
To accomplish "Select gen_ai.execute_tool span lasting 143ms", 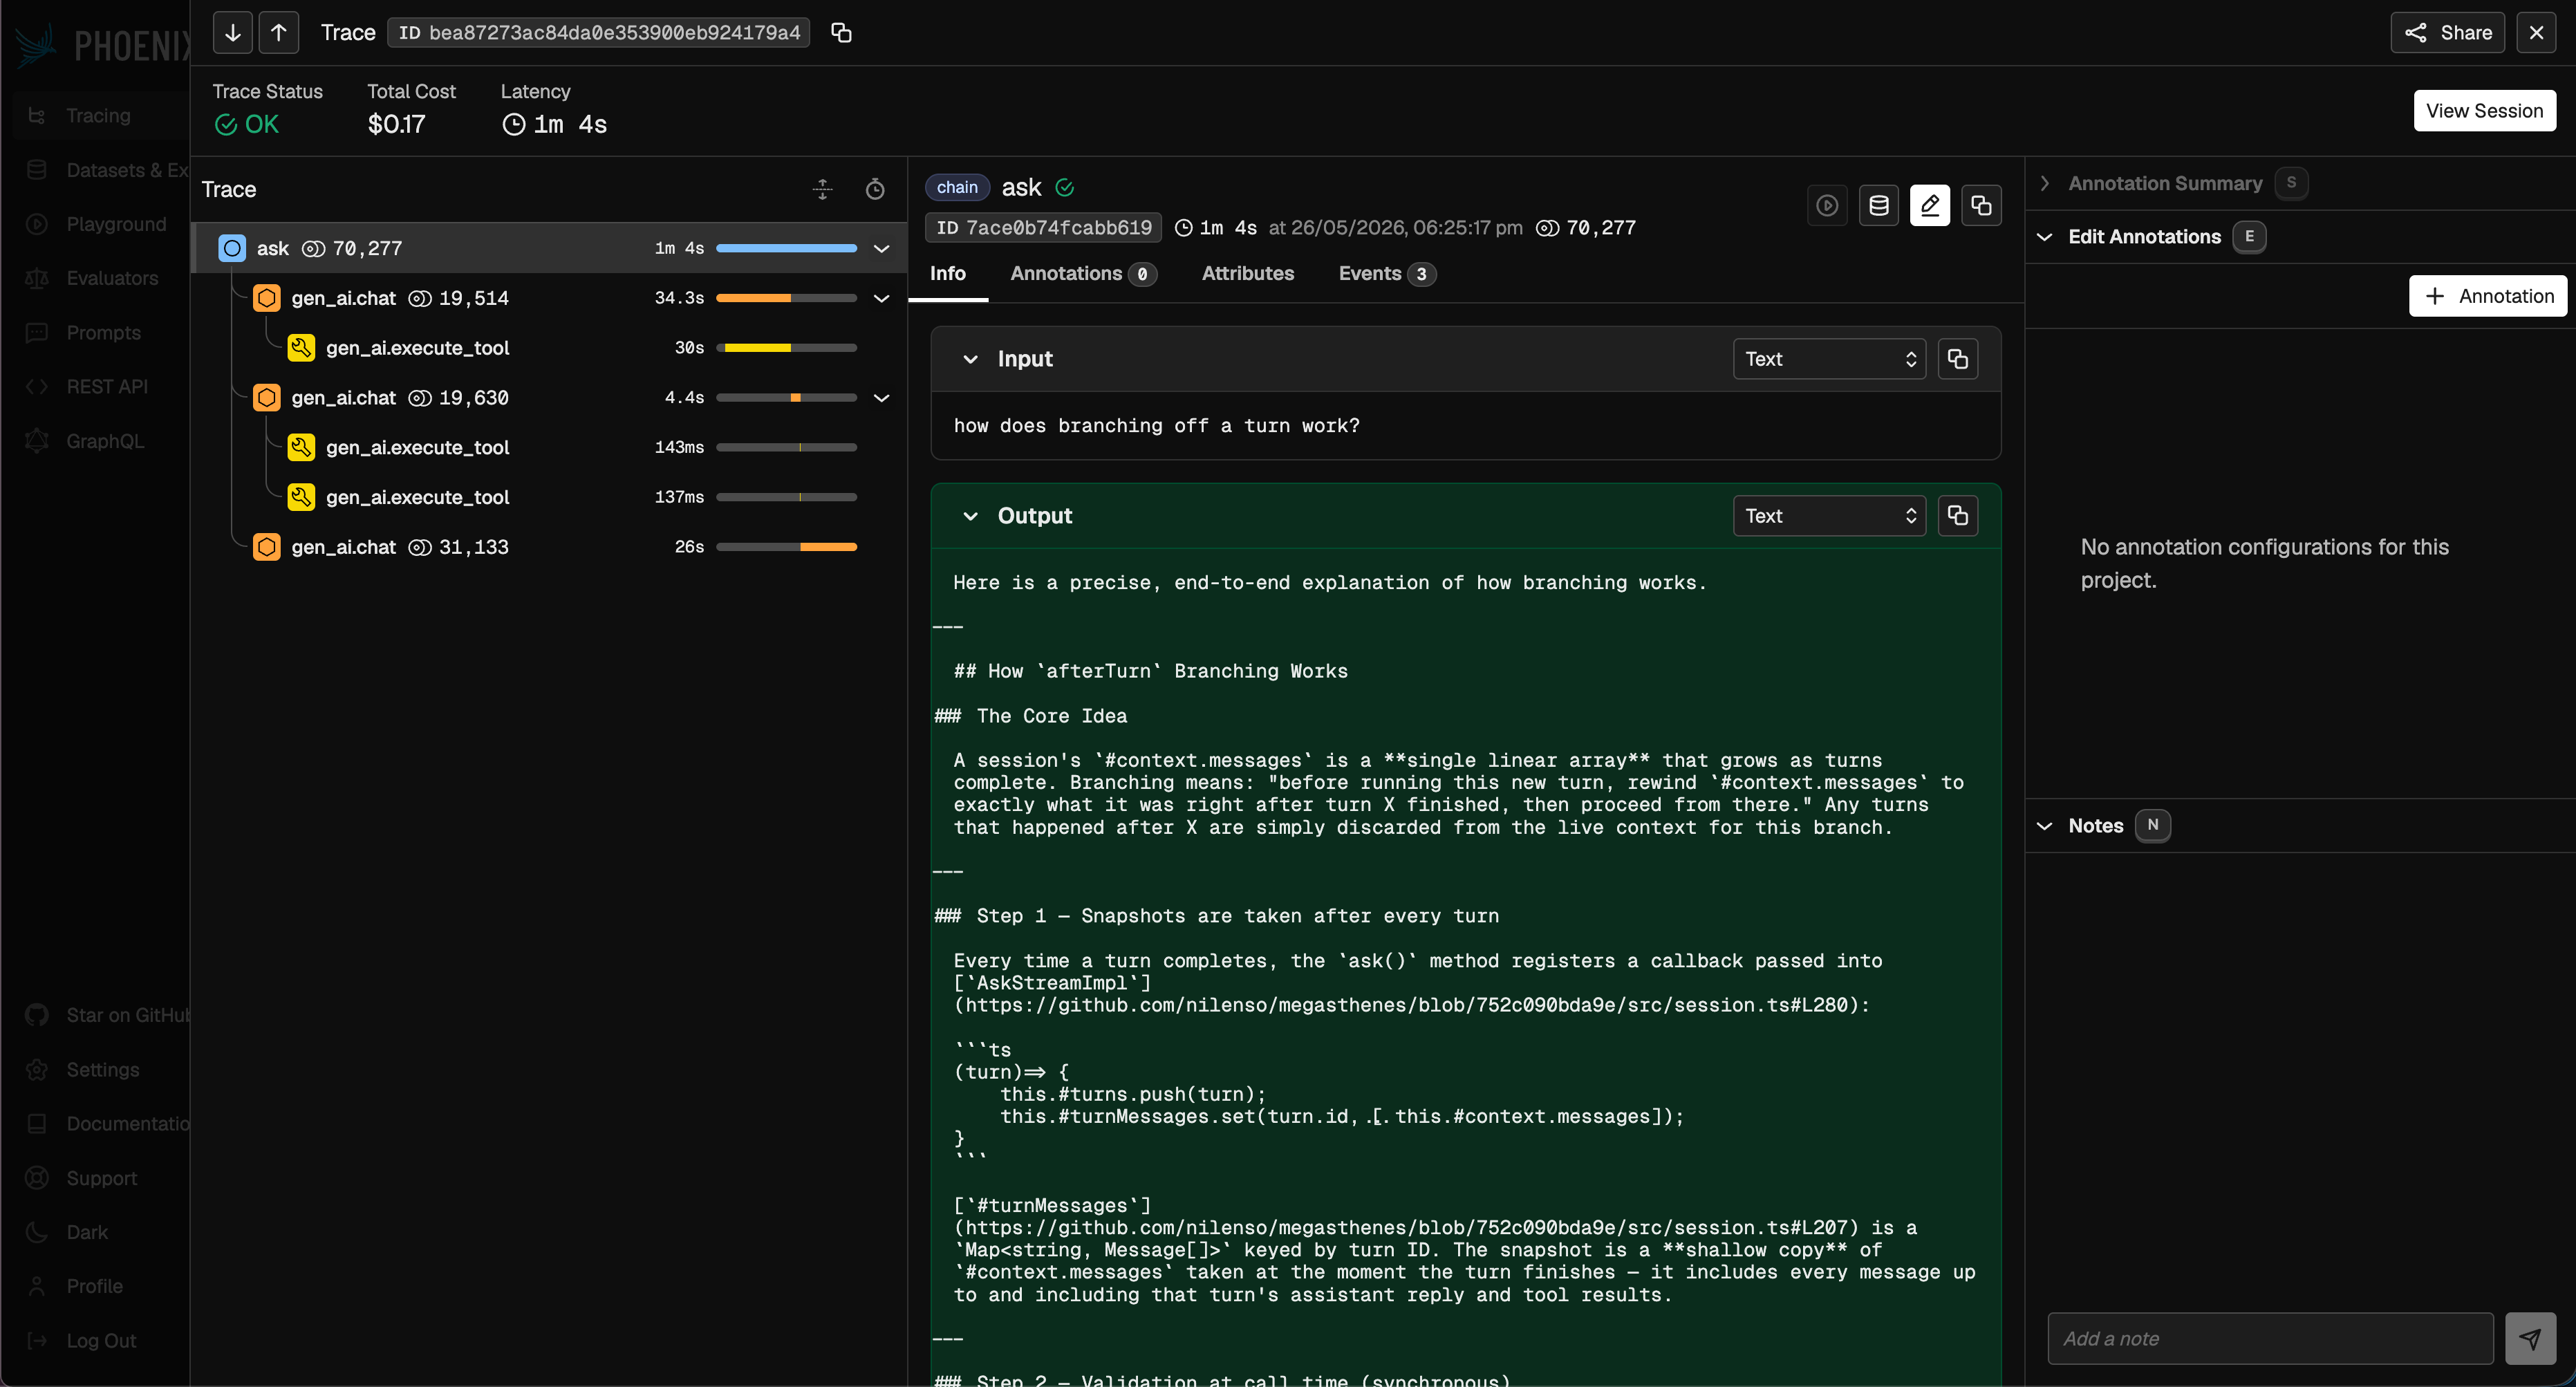I will (549, 448).
